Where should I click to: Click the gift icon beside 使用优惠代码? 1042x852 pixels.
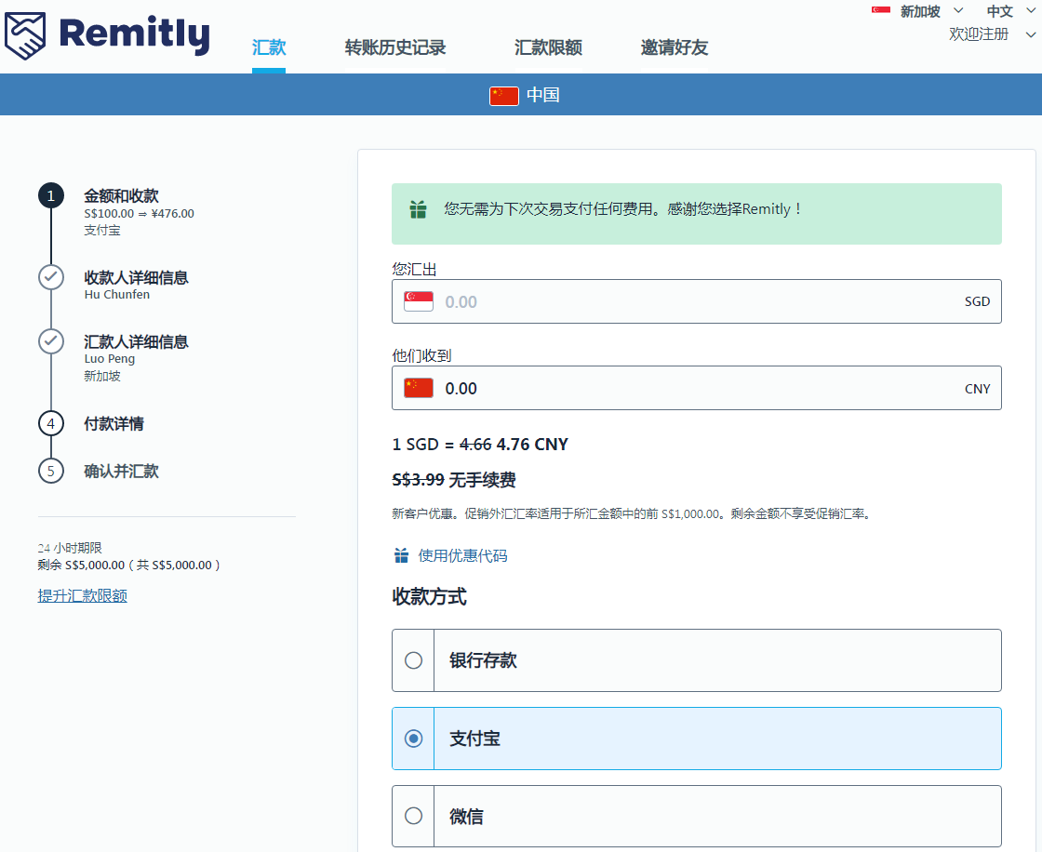401,556
